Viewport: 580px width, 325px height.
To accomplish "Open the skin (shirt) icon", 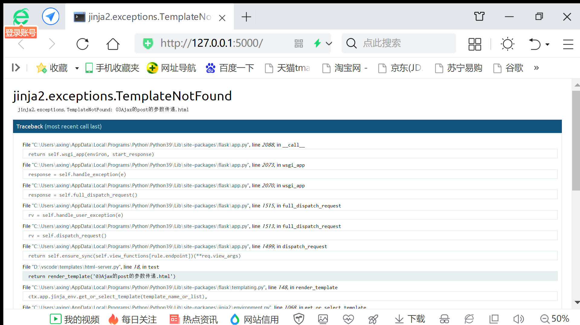I will pos(479,16).
